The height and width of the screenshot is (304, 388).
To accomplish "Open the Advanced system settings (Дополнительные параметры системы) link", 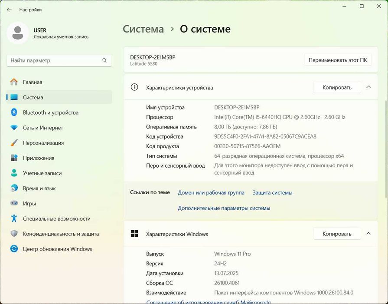I will point(224,208).
